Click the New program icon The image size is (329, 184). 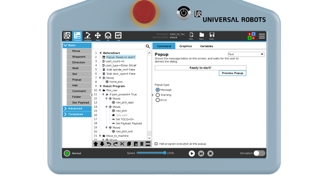[191, 36]
